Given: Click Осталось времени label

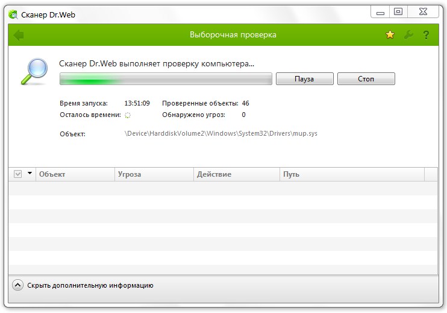Looking at the screenshot, I should coord(90,115).
